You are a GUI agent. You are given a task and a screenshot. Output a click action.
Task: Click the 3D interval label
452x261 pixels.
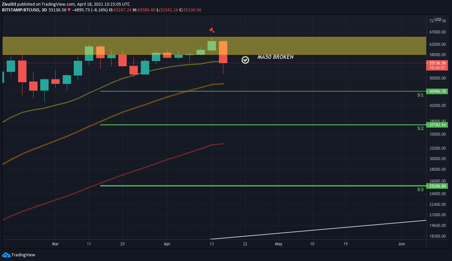click(x=44, y=10)
